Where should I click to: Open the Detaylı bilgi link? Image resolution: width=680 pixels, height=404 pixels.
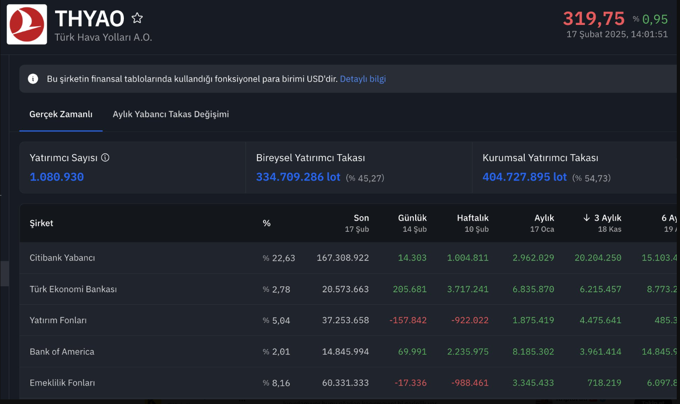[362, 79]
